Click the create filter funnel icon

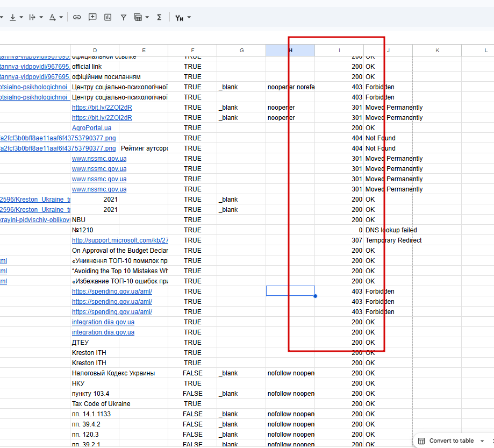pyautogui.click(x=124, y=17)
